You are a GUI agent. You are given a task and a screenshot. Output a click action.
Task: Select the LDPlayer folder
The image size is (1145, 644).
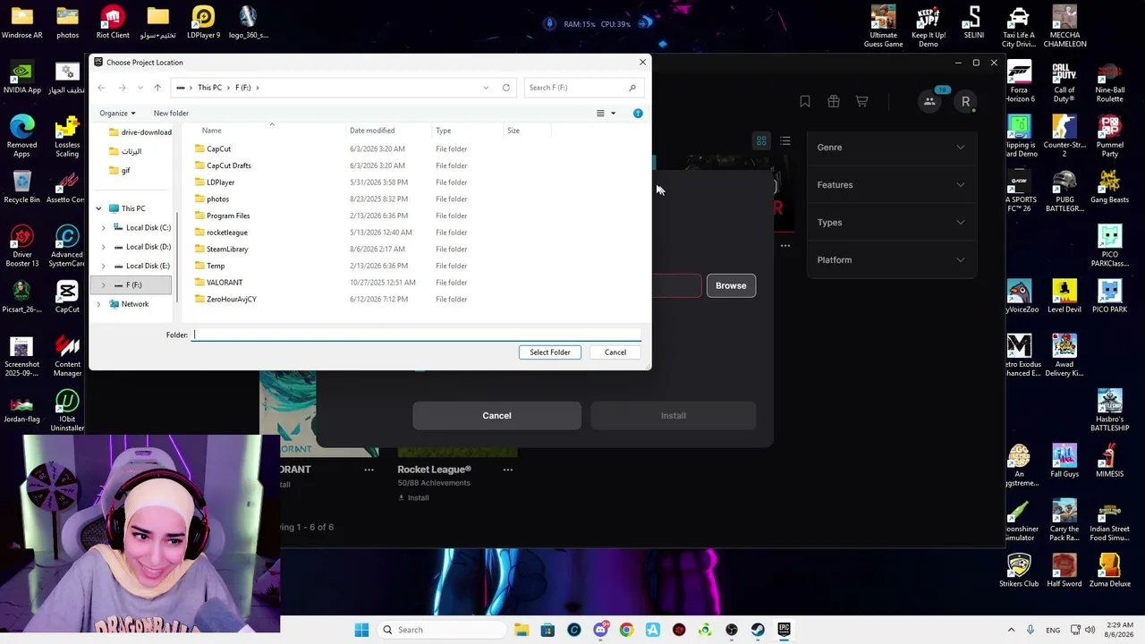[x=221, y=182]
